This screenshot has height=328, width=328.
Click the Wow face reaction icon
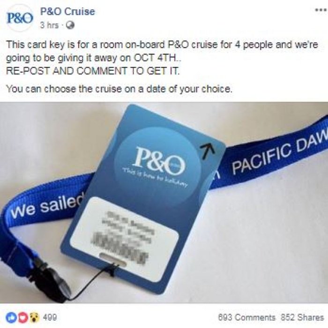[35, 317]
